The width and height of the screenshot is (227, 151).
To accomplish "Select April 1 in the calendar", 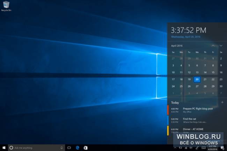I will [x=213, y=58].
